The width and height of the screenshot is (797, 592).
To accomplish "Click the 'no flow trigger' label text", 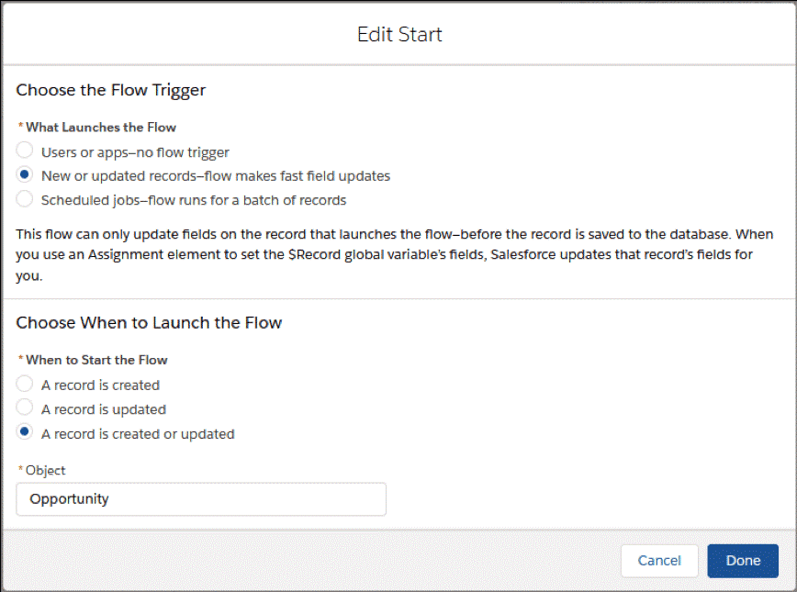I will point(184,151).
